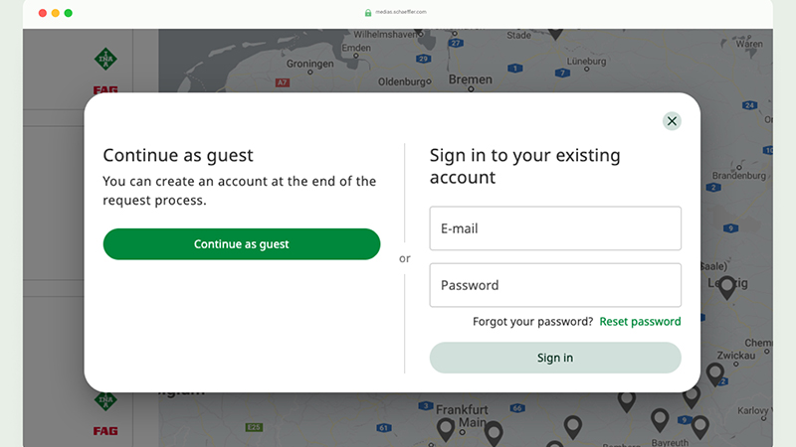796x447 pixels.
Task: Select the map pin left of Frankfurt
Action: click(x=446, y=429)
